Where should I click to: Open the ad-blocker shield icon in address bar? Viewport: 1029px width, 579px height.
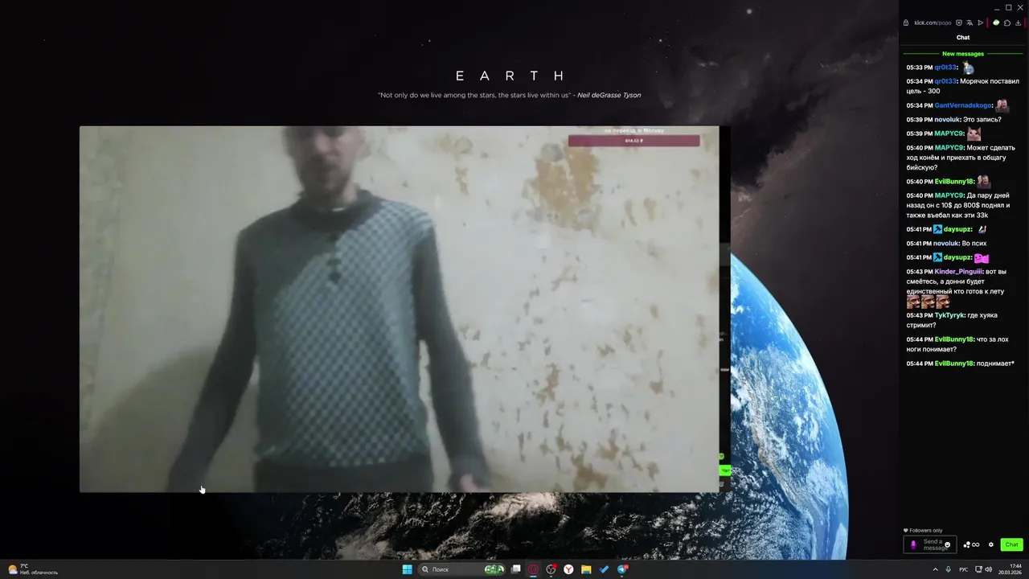[x=959, y=23]
